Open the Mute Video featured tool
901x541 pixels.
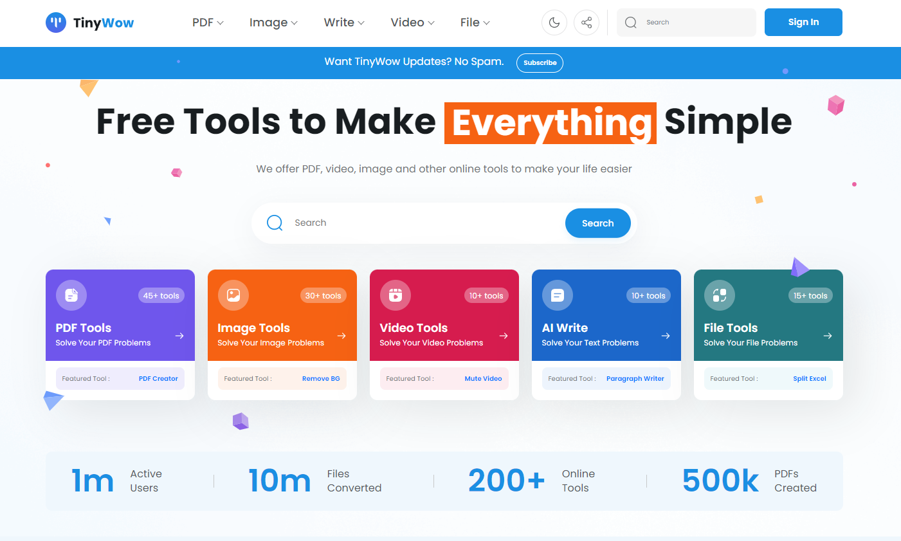point(483,379)
